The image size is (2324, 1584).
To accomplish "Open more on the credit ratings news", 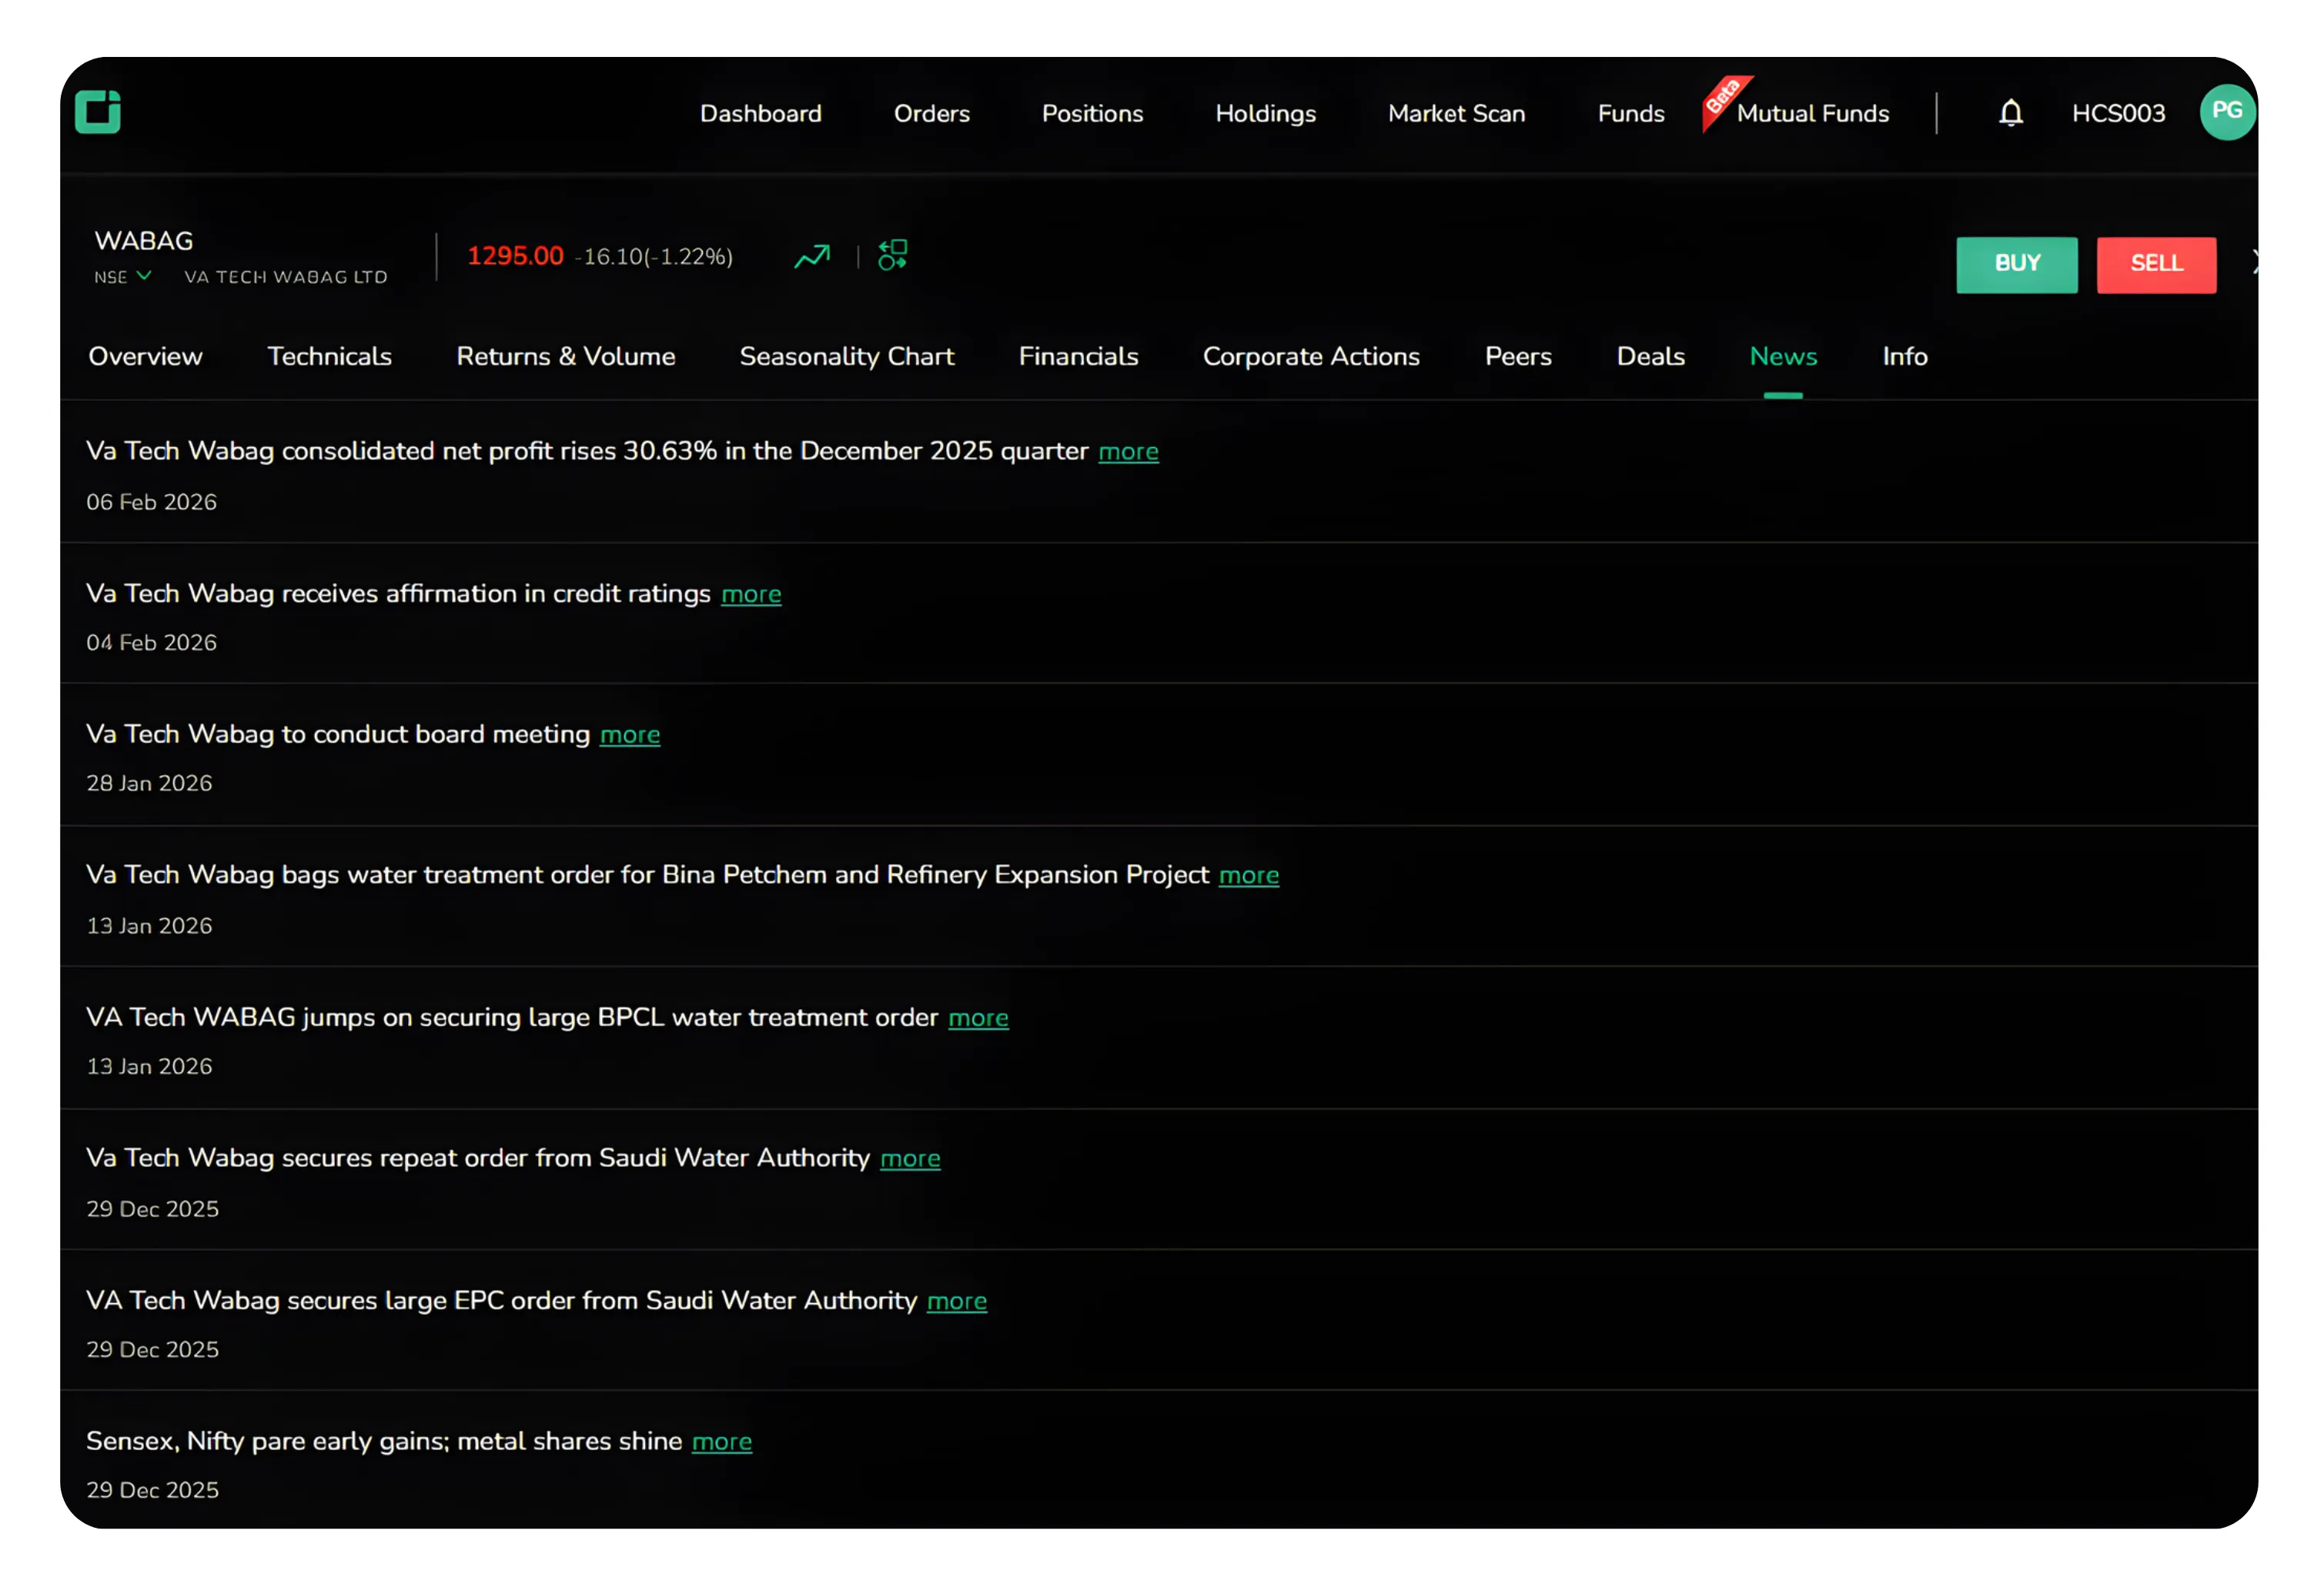I will coord(751,593).
